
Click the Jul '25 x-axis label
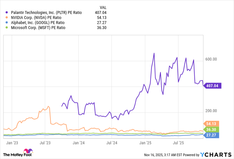point(178,143)
